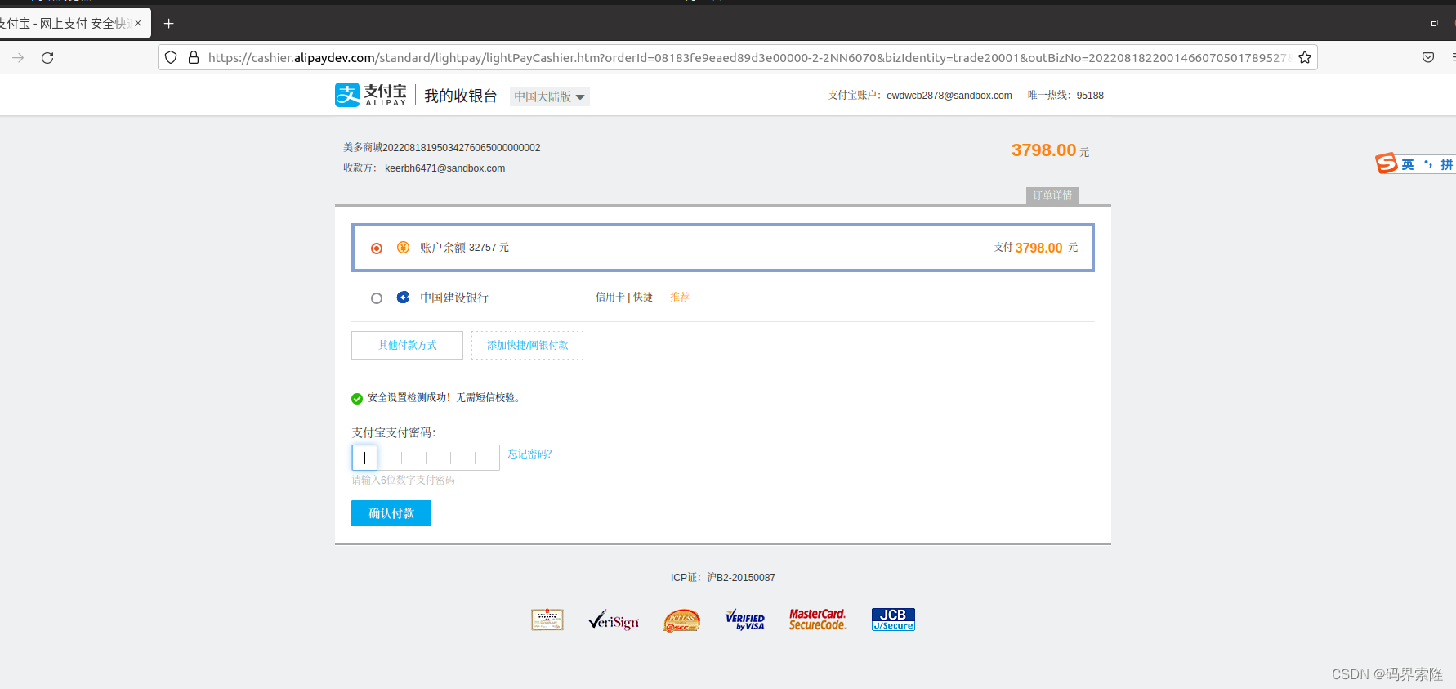Reload the page with browser refresh icon
Image resolution: width=1456 pixels, height=689 pixels.
pos(47,58)
